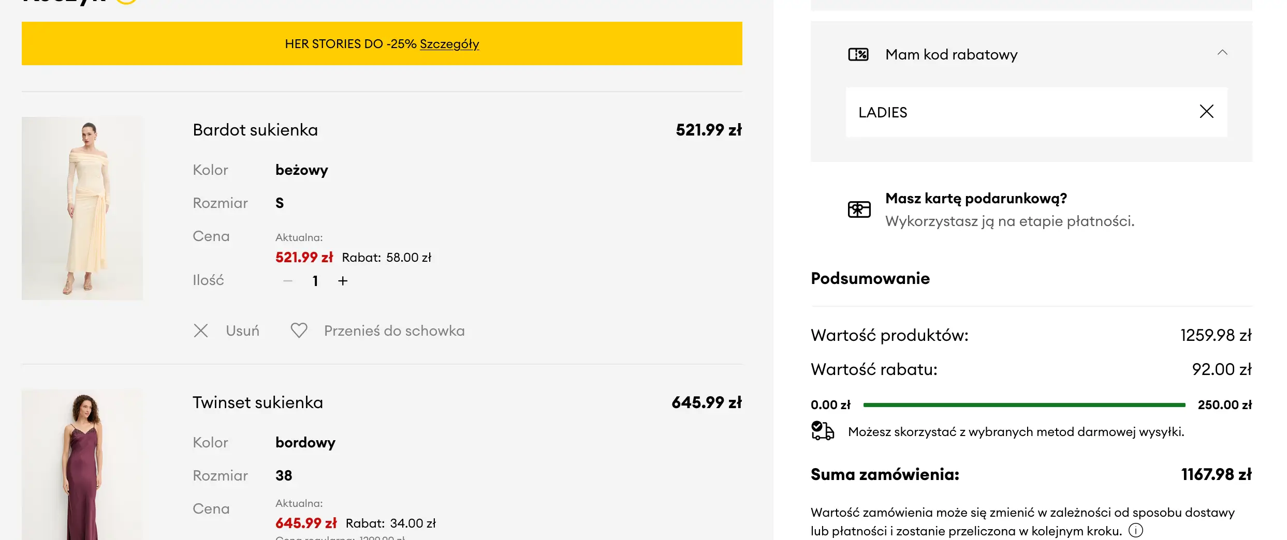This screenshot has width=1287, height=540.
Task: Click the Twinset sukienka product title
Action: pyautogui.click(x=258, y=402)
